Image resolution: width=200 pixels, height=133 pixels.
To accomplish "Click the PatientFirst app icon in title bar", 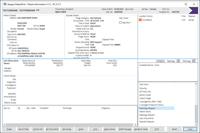I will [x=5, y=4].
